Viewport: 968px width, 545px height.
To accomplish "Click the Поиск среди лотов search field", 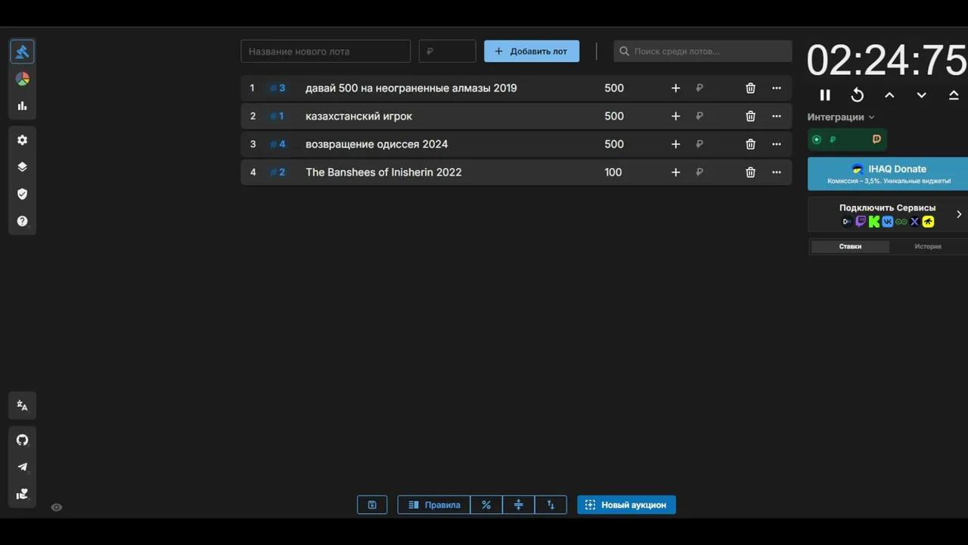I will tap(703, 51).
